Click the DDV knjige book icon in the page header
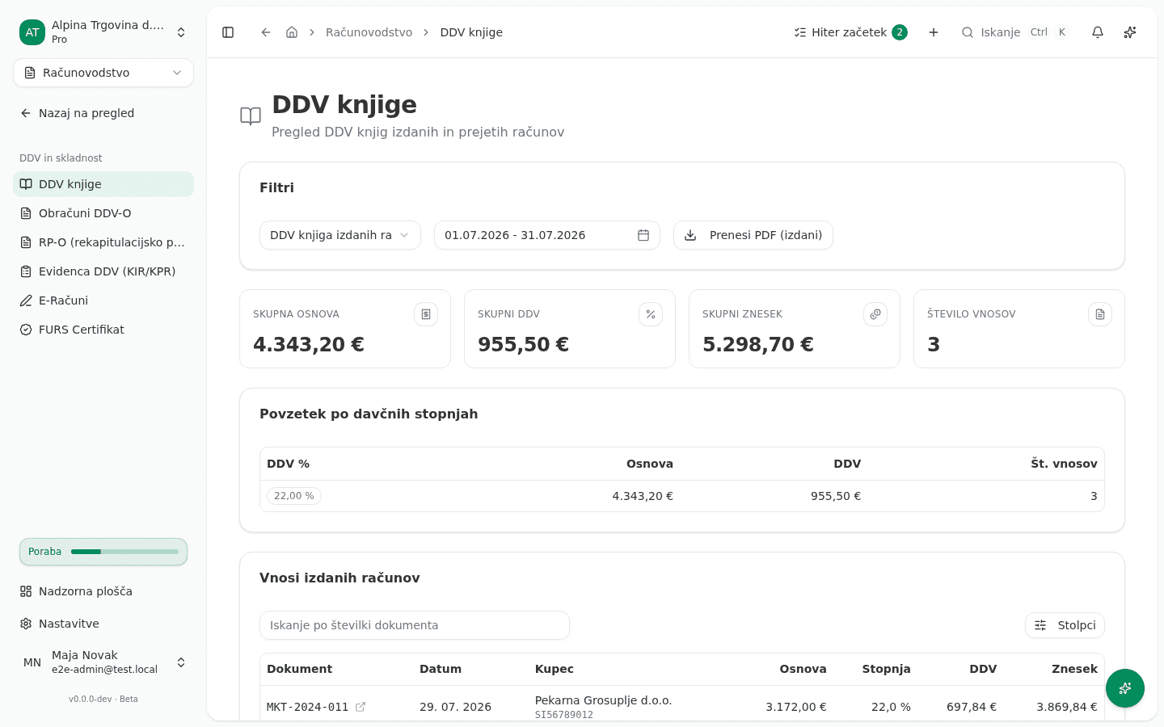The image size is (1164, 727). [x=251, y=116]
